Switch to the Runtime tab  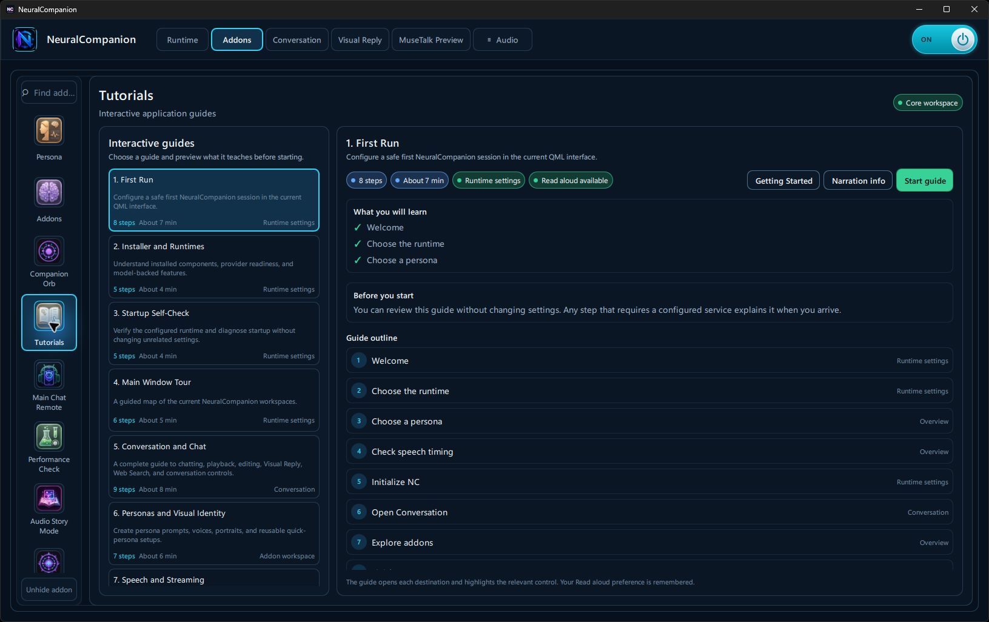tap(183, 40)
